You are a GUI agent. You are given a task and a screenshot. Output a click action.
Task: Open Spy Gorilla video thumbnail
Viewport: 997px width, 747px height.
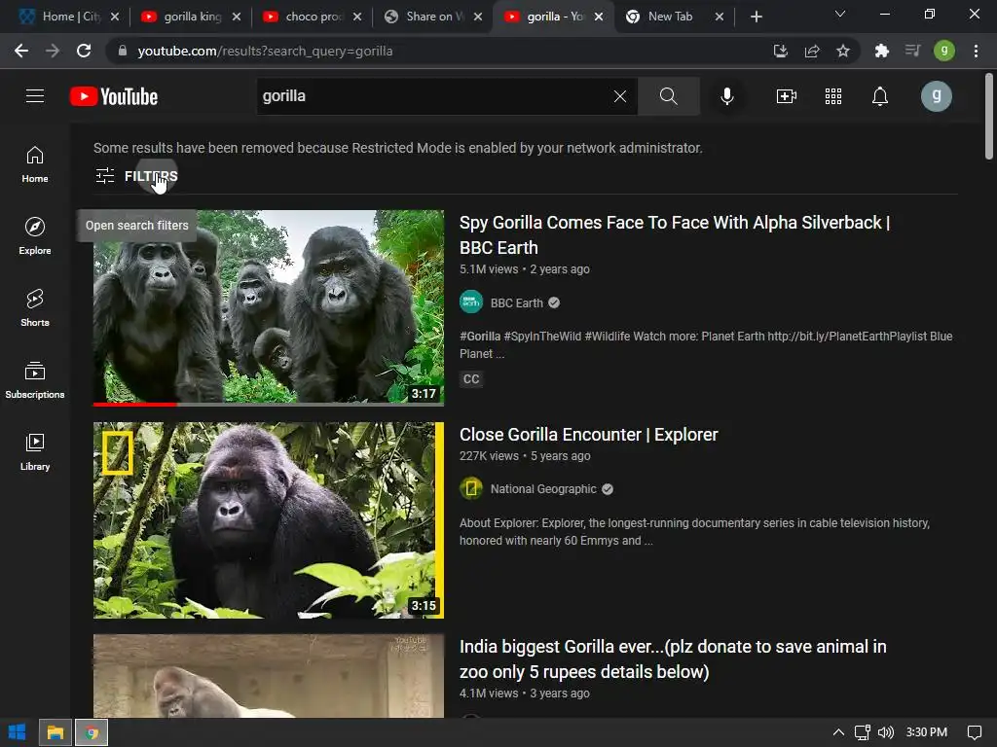pyautogui.click(x=269, y=308)
